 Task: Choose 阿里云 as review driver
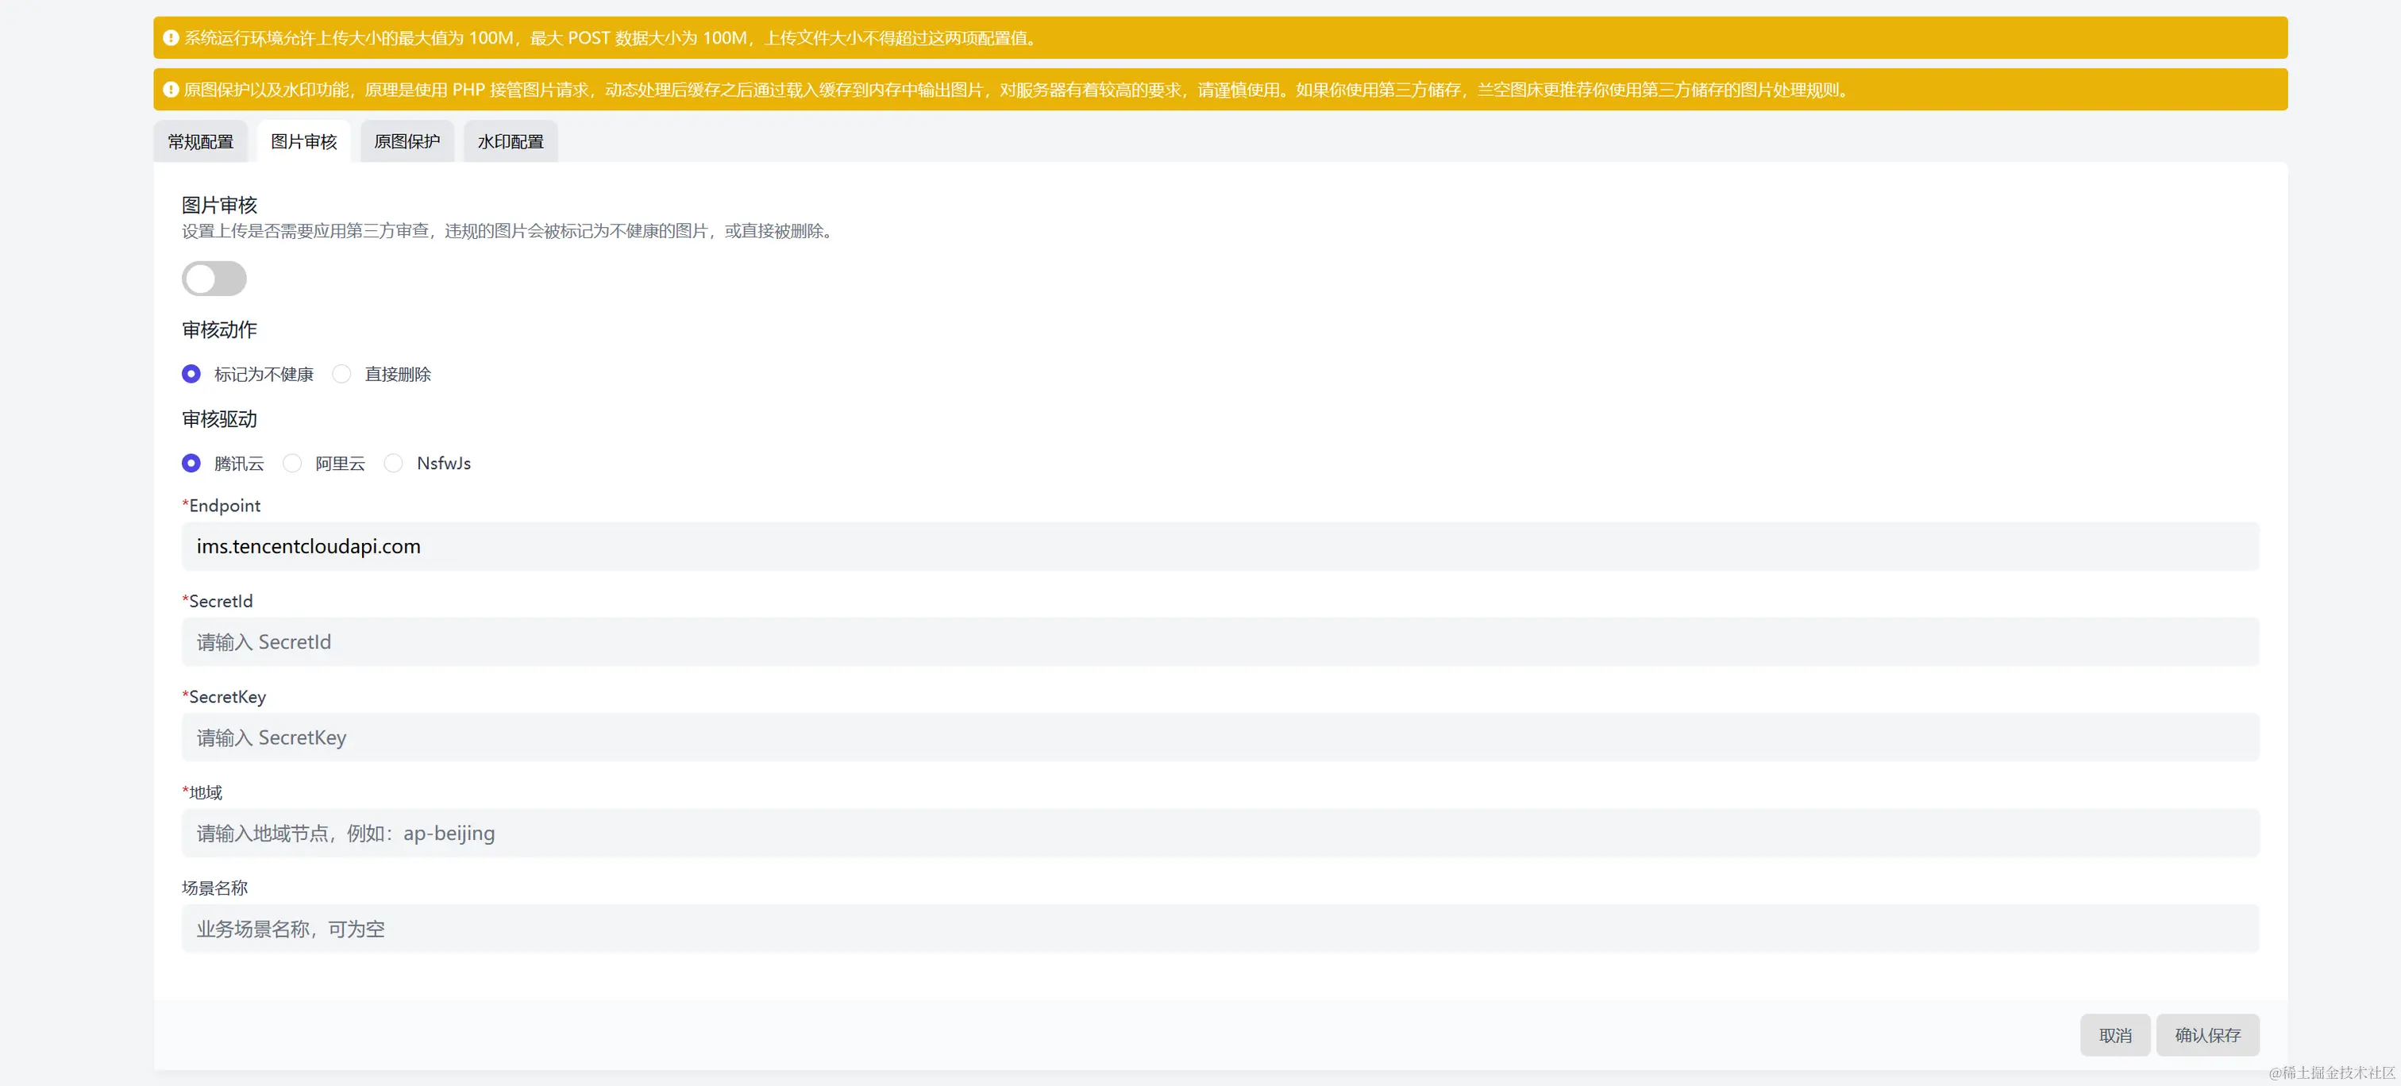click(293, 464)
